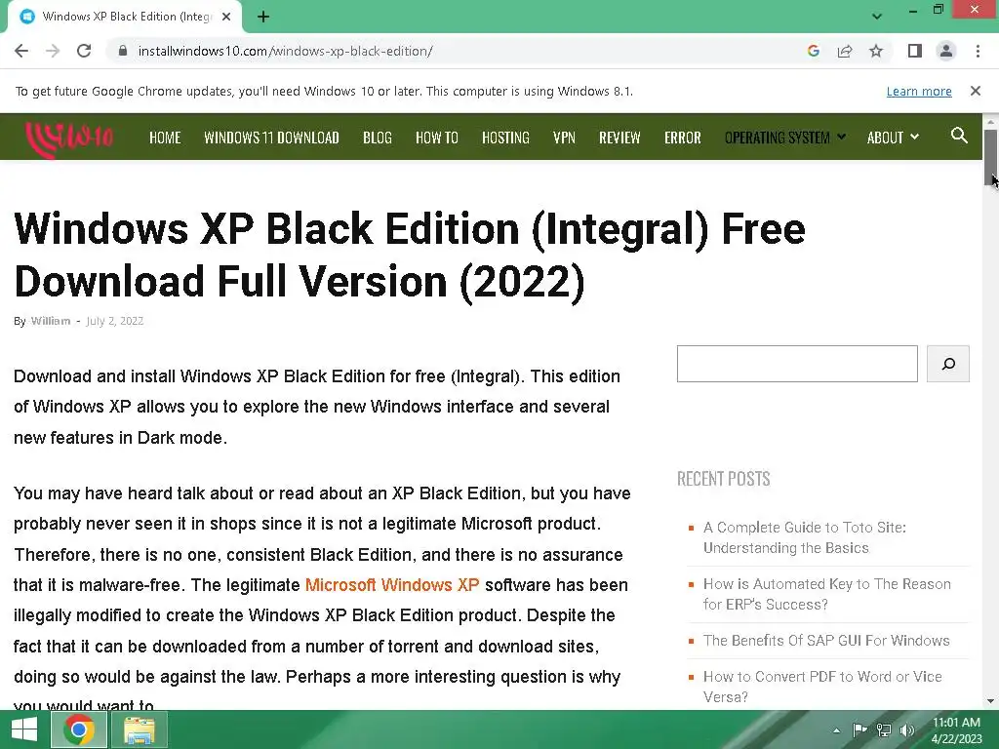Open the Microsoft Windows XP link
This screenshot has width=999, height=749.
(392, 585)
